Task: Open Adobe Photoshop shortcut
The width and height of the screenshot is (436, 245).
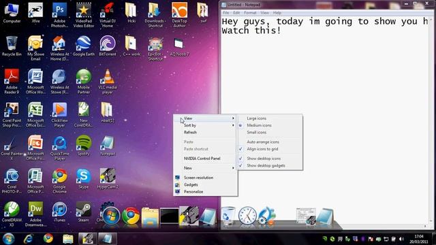Action: (59, 15)
